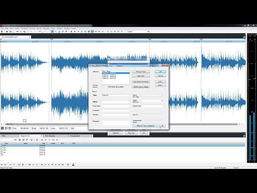Click Cancel in CD Text editor dialog
The width and height of the screenshot is (257, 193).
[x=160, y=76]
